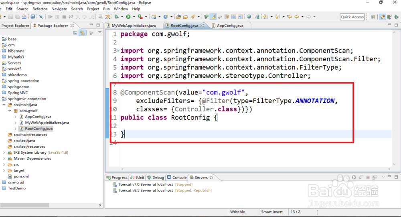Click the Next Annotation arrow icon

click(265, 17)
